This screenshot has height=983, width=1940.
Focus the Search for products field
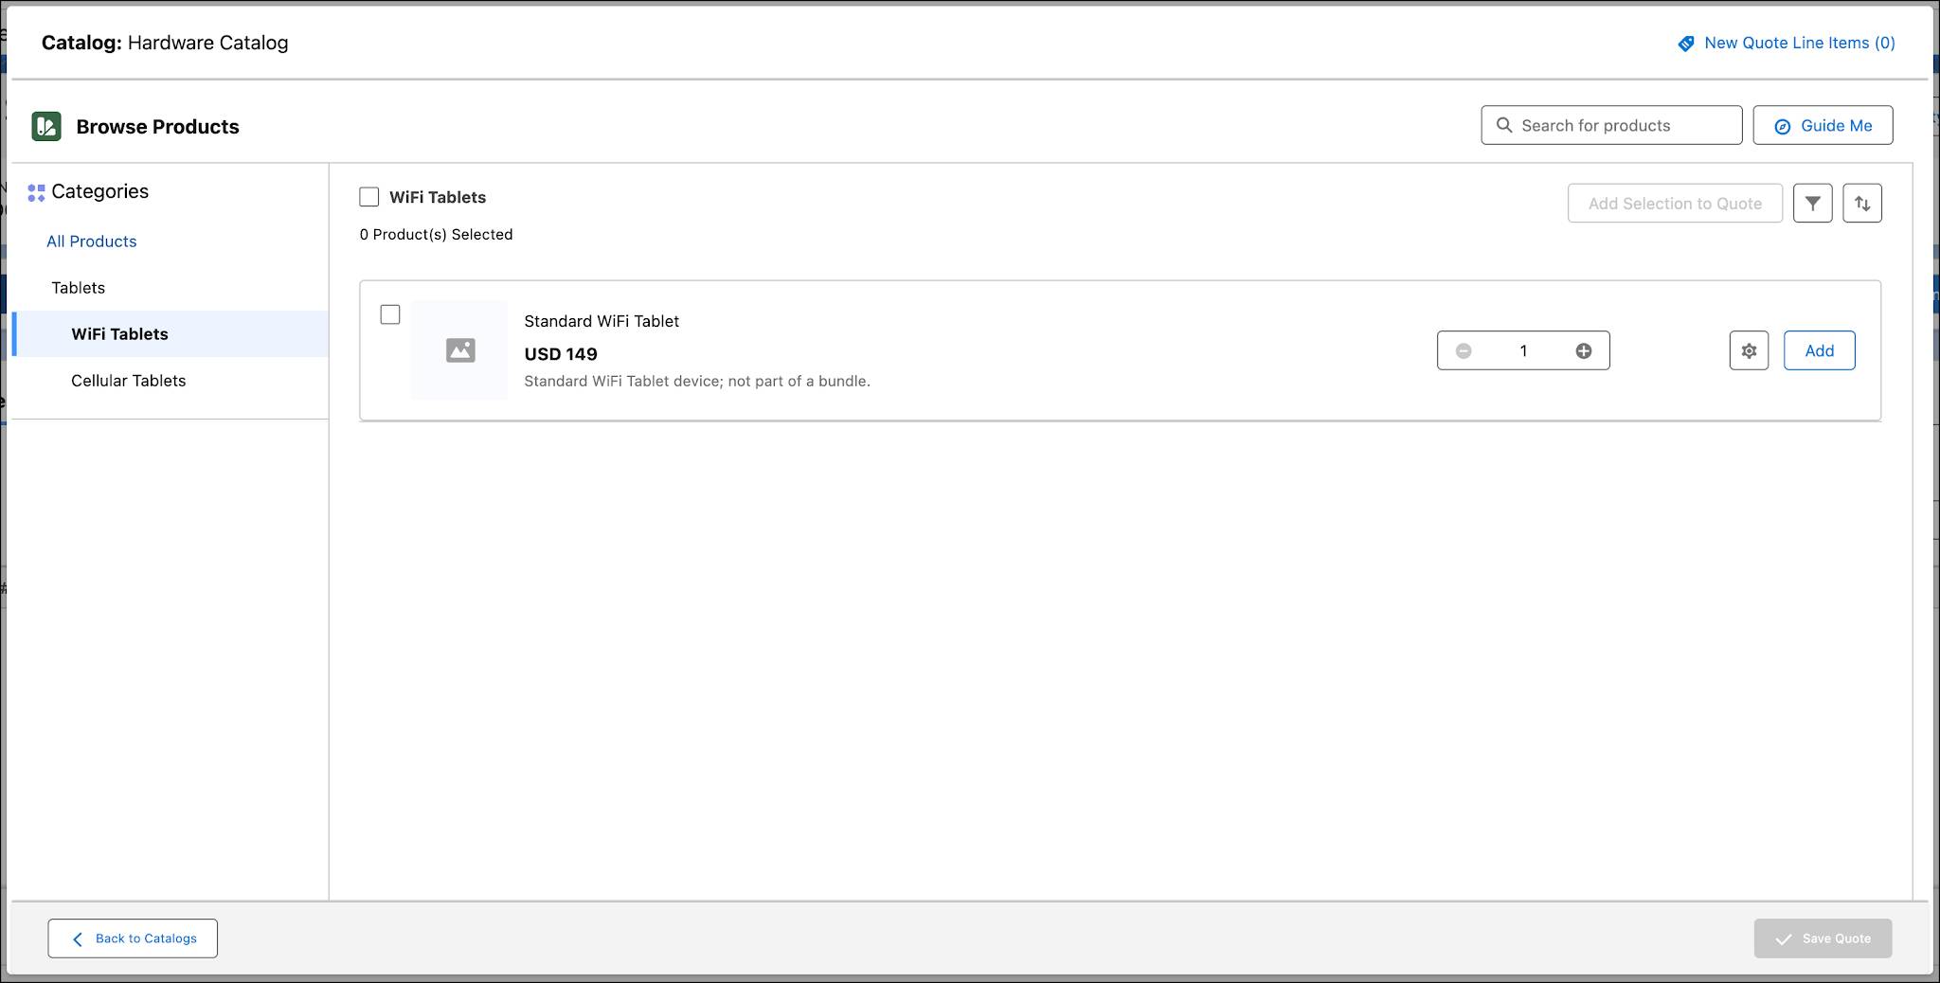click(x=1611, y=125)
